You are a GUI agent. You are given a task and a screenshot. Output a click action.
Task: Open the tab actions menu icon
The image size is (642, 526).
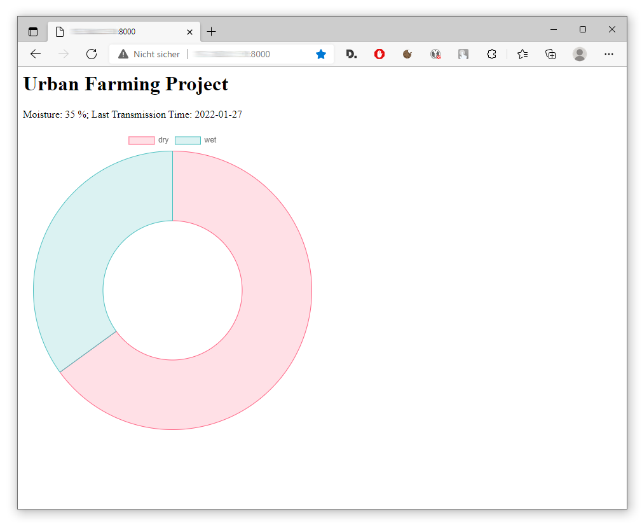point(33,32)
